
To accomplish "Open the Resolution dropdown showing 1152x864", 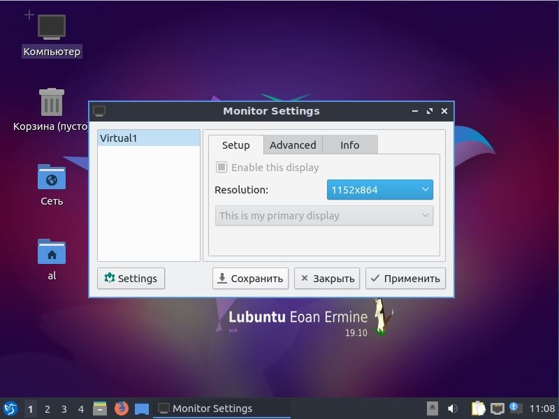I will (x=379, y=189).
